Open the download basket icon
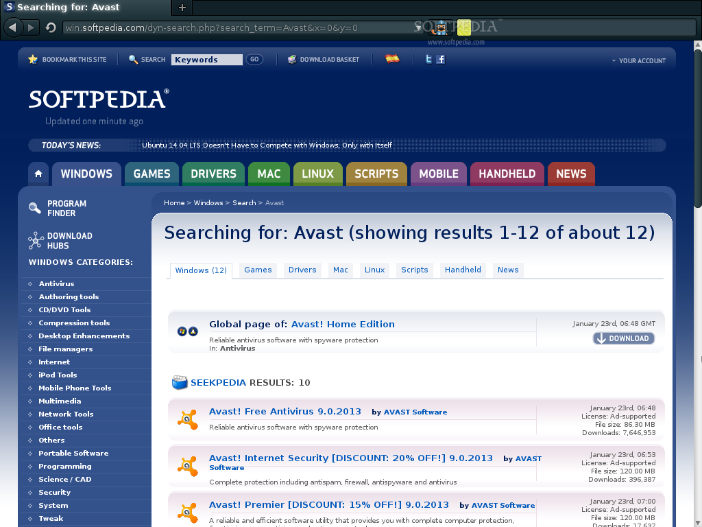The image size is (702, 527). pos(292,59)
